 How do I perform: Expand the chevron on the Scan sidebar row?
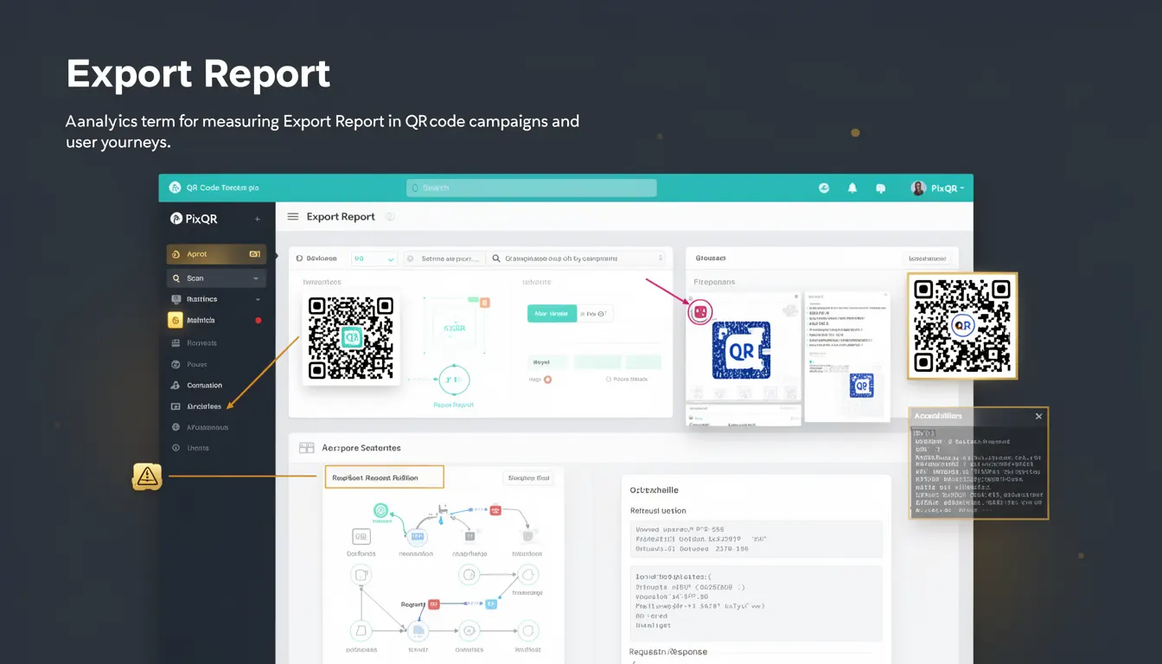256,278
